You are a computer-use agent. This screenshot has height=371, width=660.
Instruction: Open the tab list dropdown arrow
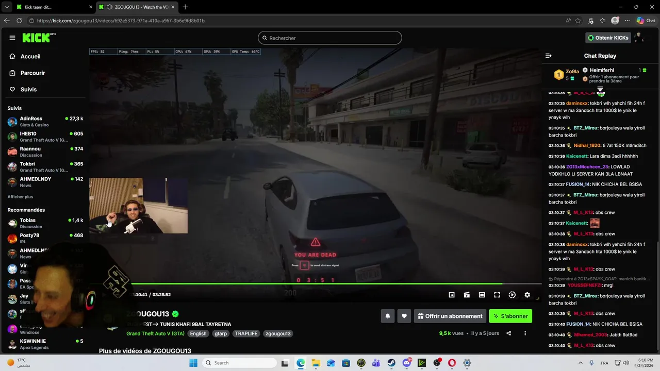coord(7,7)
